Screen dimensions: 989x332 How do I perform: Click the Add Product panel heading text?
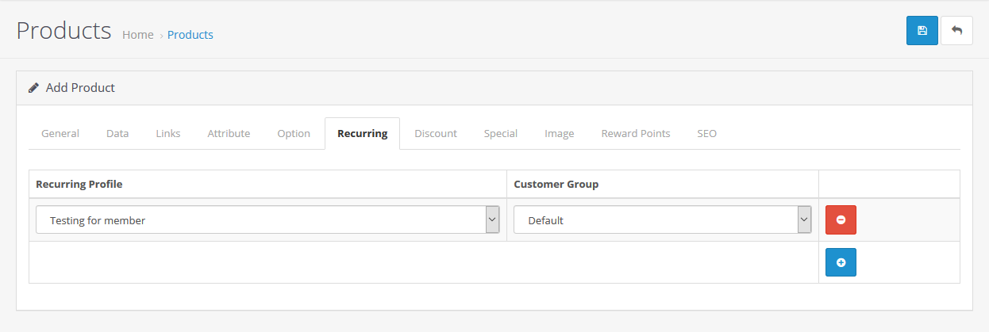(80, 88)
